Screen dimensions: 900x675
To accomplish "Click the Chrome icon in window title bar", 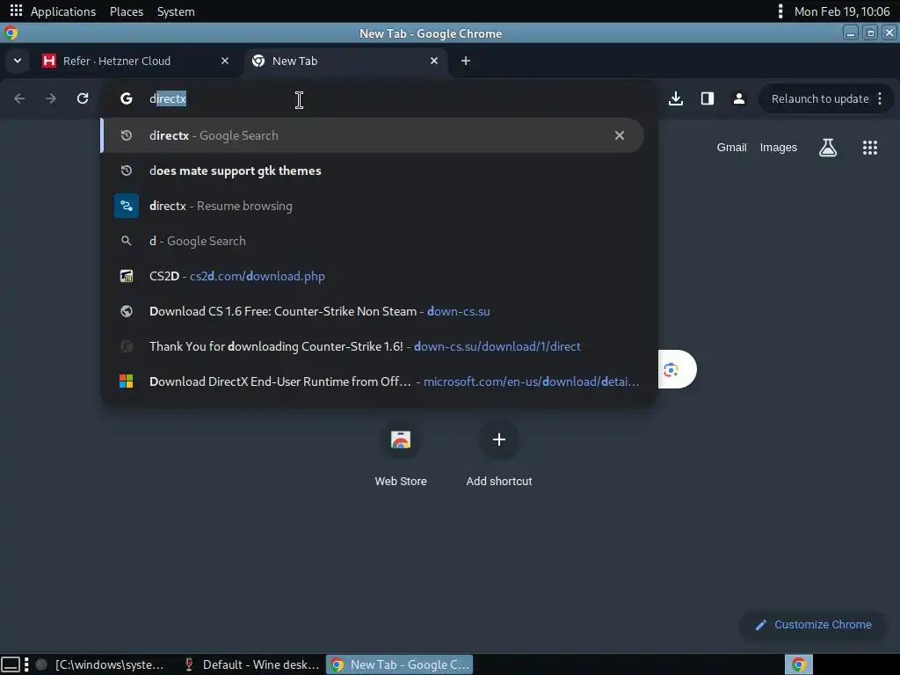I will [11, 33].
